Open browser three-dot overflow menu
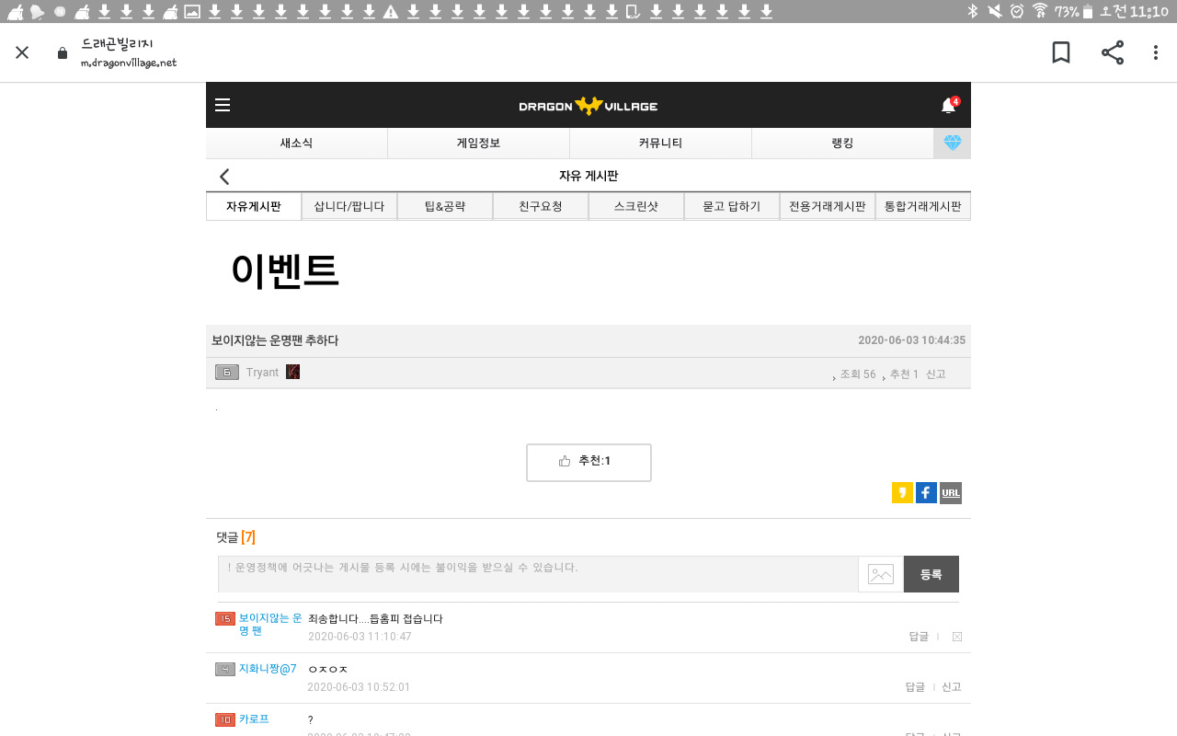The image size is (1177, 736). (x=1156, y=52)
